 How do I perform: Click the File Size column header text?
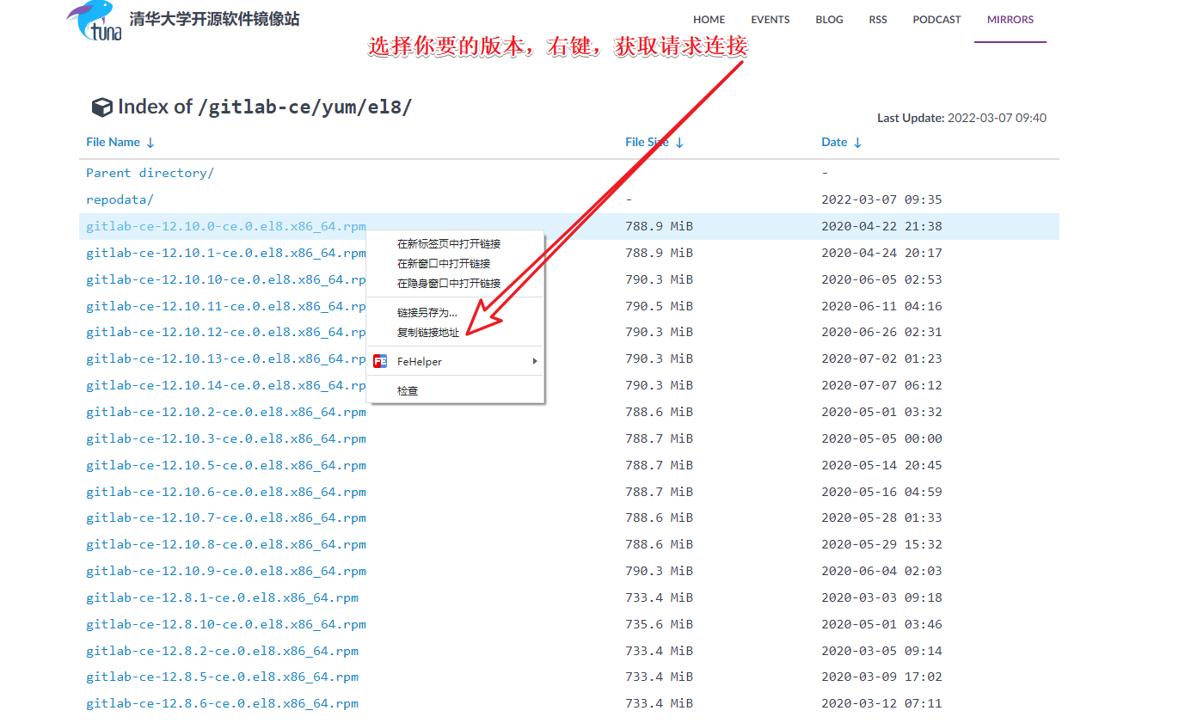pos(647,142)
